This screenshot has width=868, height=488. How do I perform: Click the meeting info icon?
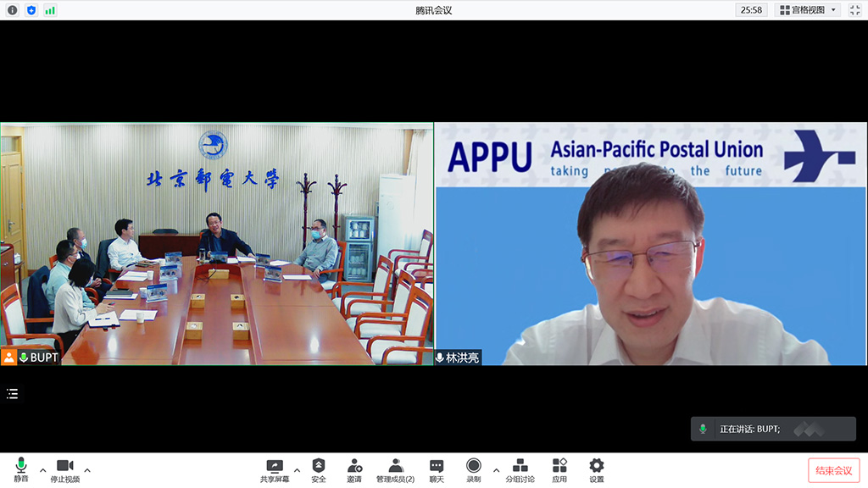click(12, 10)
